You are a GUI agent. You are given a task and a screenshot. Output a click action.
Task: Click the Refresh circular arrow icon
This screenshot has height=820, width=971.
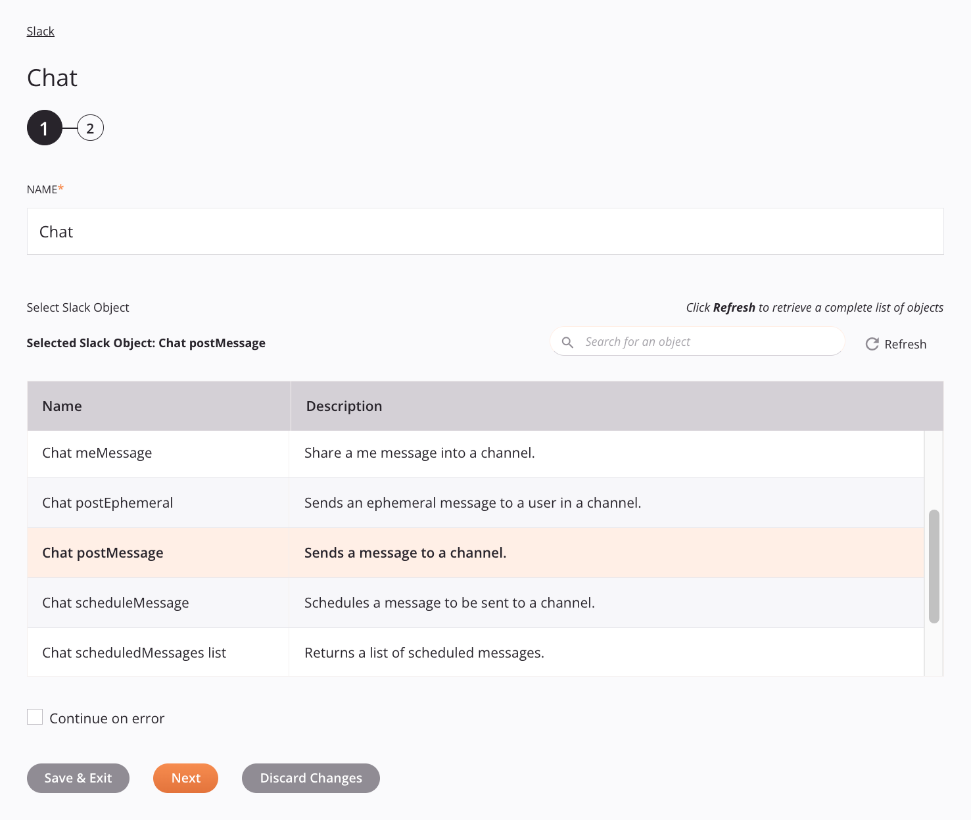pyautogui.click(x=872, y=344)
